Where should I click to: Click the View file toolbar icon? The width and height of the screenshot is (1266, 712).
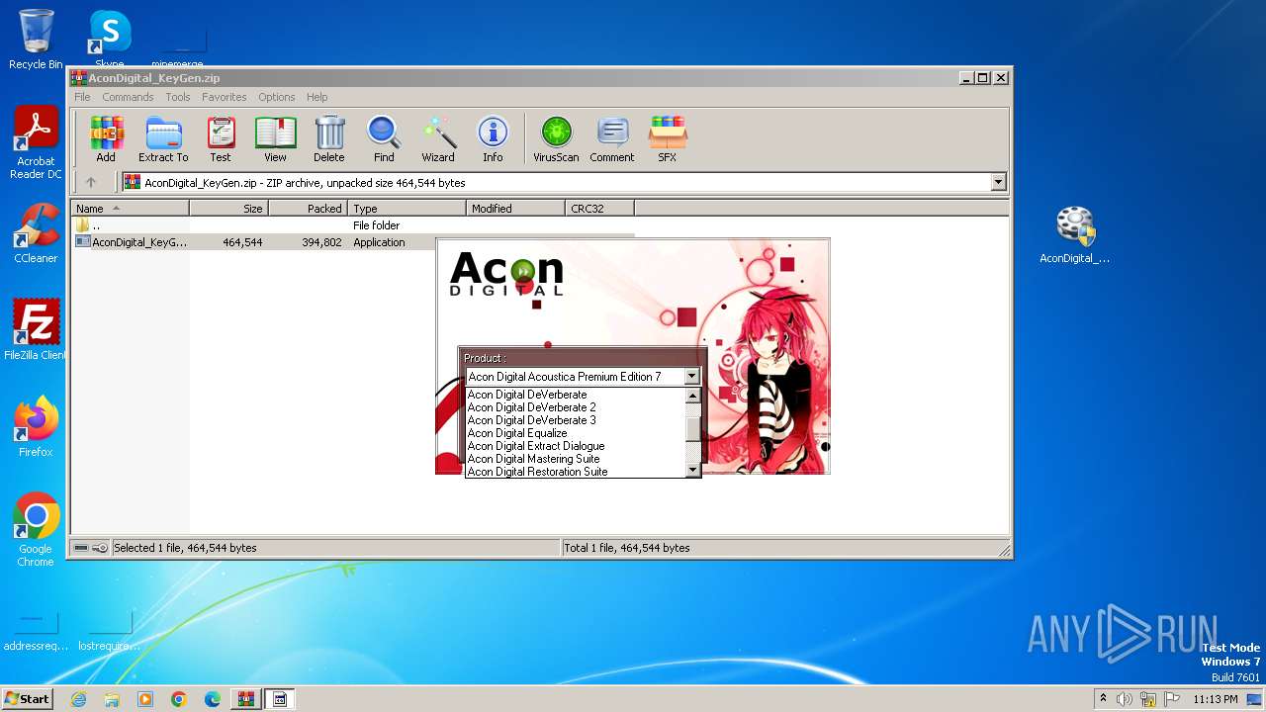point(275,139)
